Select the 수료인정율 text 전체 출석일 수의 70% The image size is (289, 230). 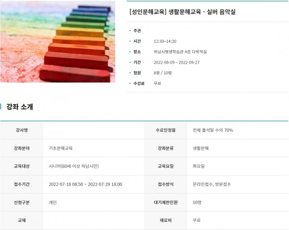(x=213, y=130)
